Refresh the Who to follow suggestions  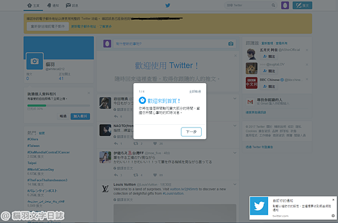click(x=267, y=43)
